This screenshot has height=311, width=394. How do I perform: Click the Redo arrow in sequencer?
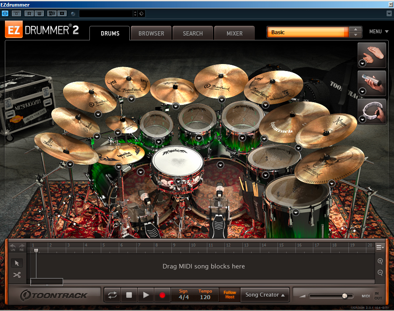point(22,247)
